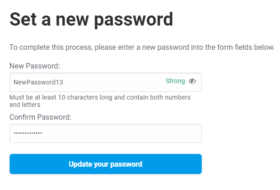Click the word 'password' in the heading
This screenshot has width=280, height=190.
(134, 20)
